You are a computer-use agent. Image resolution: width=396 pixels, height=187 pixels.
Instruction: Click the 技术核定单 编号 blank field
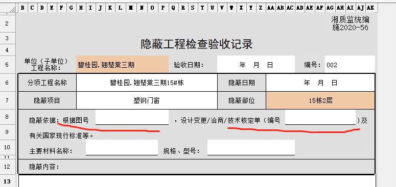(x=320, y=117)
